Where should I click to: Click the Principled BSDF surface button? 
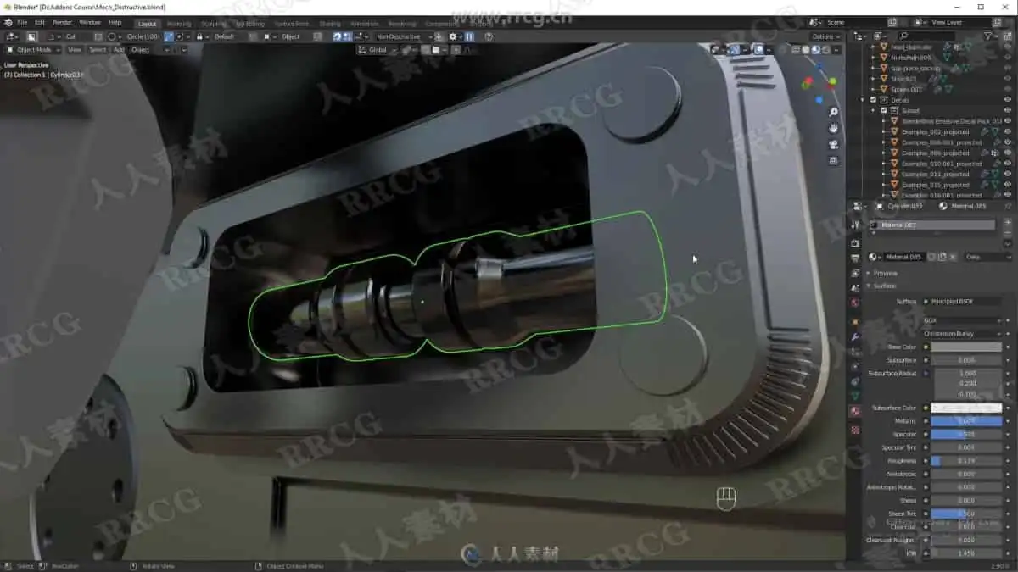pyautogui.click(x=962, y=301)
